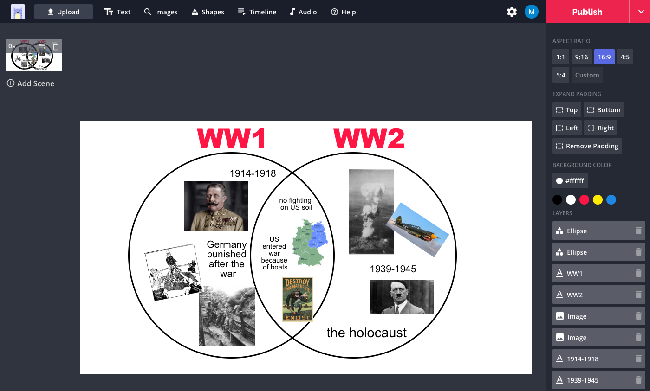Toggle Bottom padding expansion

coord(604,110)
